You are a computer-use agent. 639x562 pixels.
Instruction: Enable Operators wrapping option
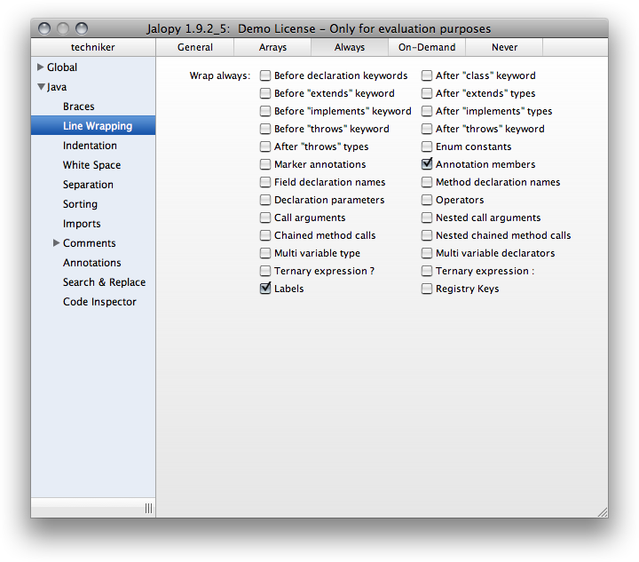click(x=427, y=200)
